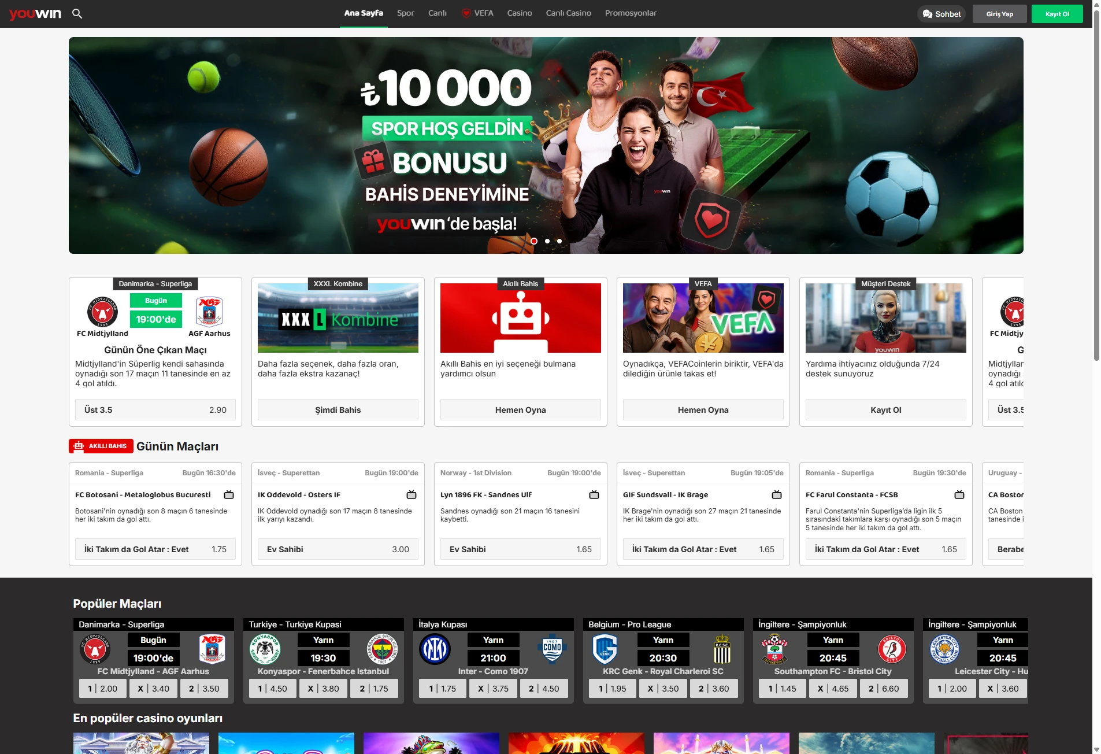Open the search magnifier icon

coord(77,13)
